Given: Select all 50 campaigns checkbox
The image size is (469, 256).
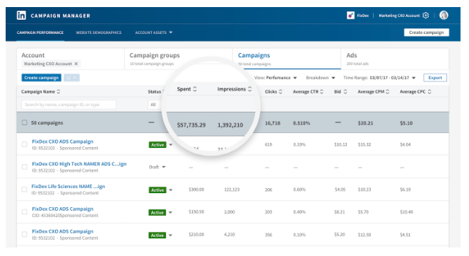Looking at the screenshot, I should 25,122.
